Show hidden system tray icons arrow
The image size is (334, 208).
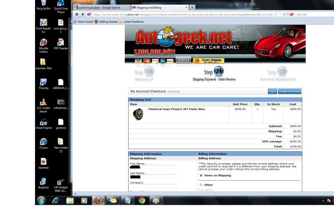coord(323,201)
